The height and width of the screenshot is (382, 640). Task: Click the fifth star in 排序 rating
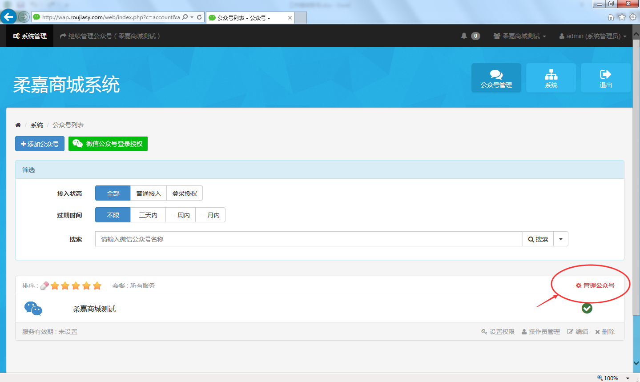[x=97, y=286]
